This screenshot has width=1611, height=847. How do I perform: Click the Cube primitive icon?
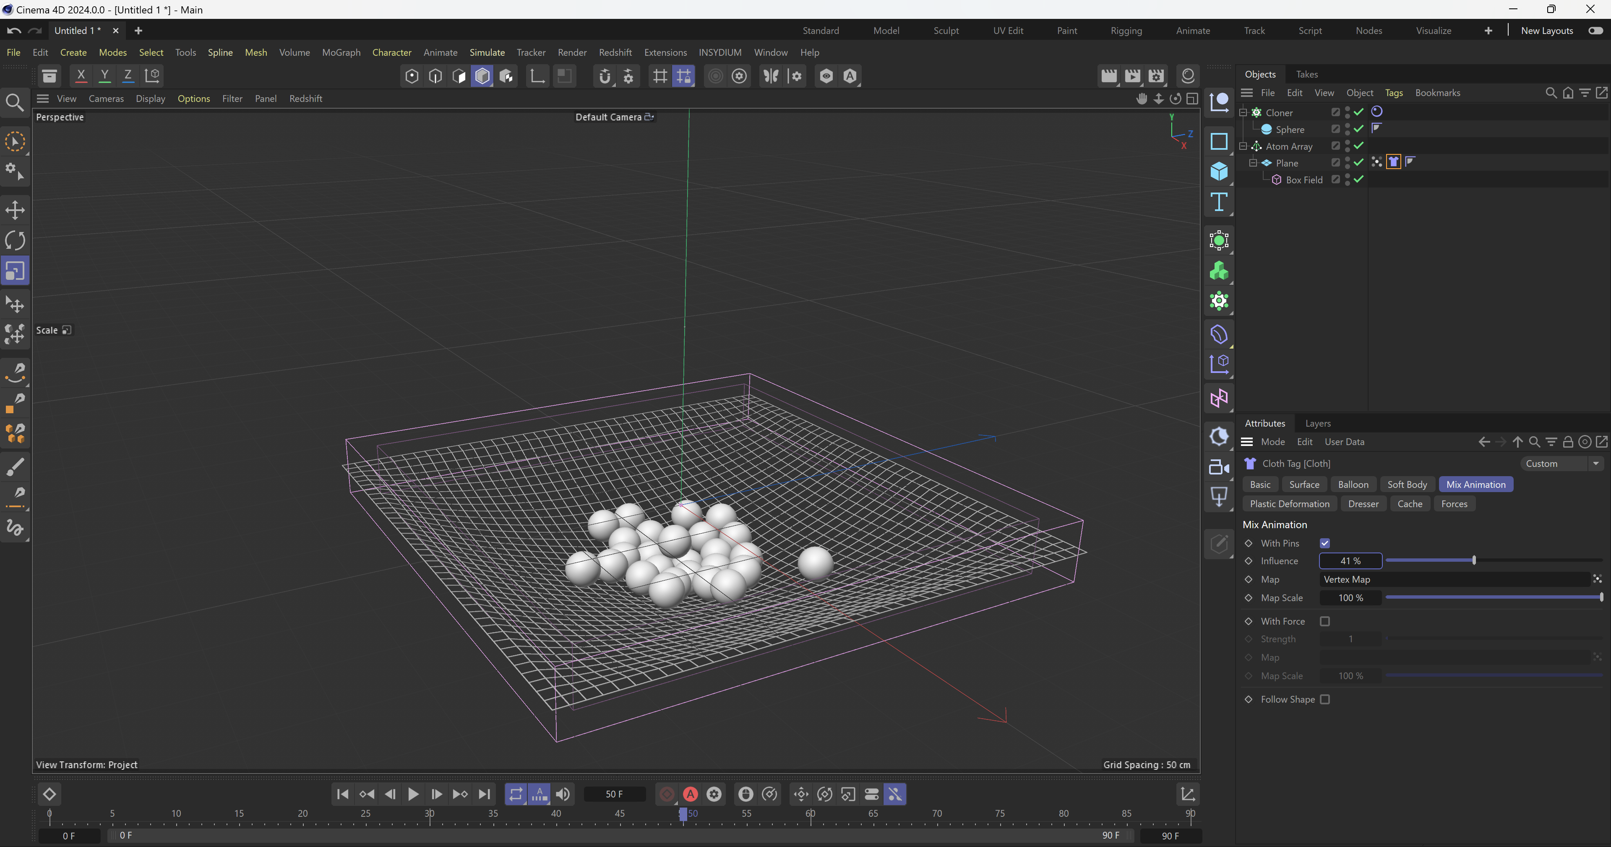[1219, 171]
